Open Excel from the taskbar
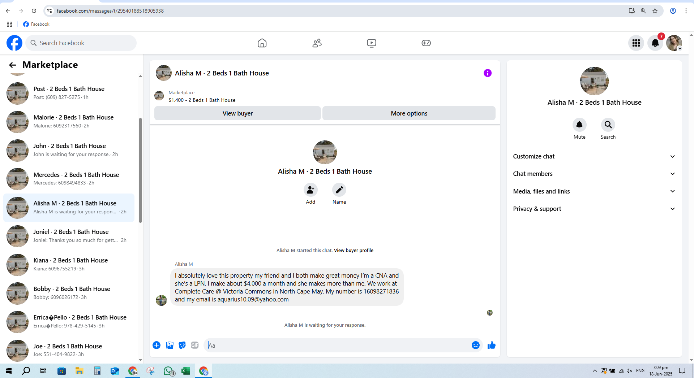This screenshot has height=378, width=694. 186,371
